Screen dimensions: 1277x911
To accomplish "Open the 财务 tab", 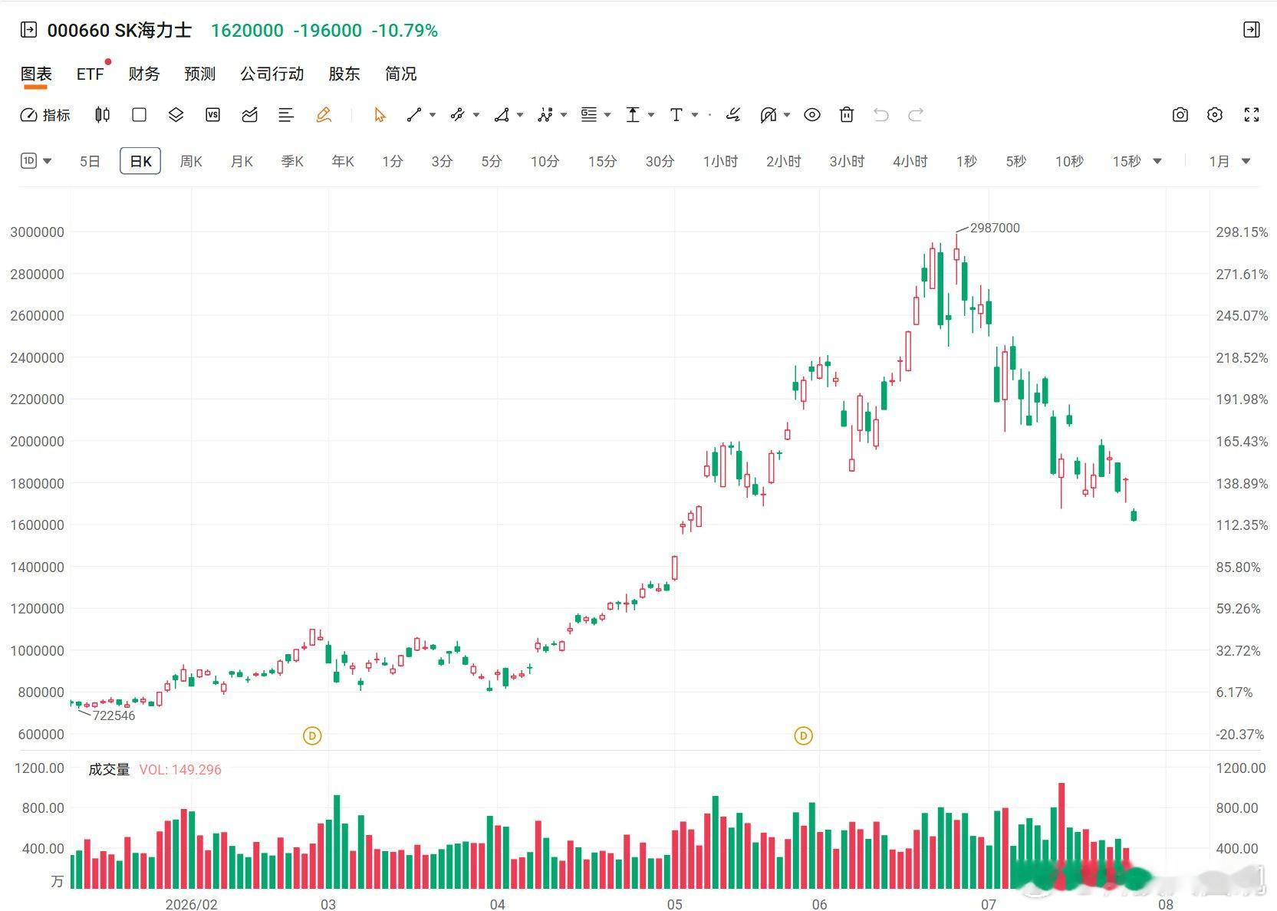I will coord(144,74).
